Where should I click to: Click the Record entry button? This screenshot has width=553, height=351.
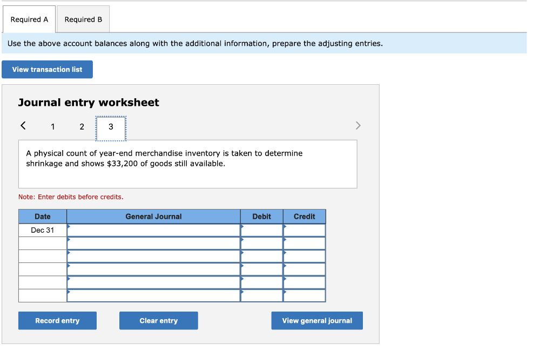[57, 320]
